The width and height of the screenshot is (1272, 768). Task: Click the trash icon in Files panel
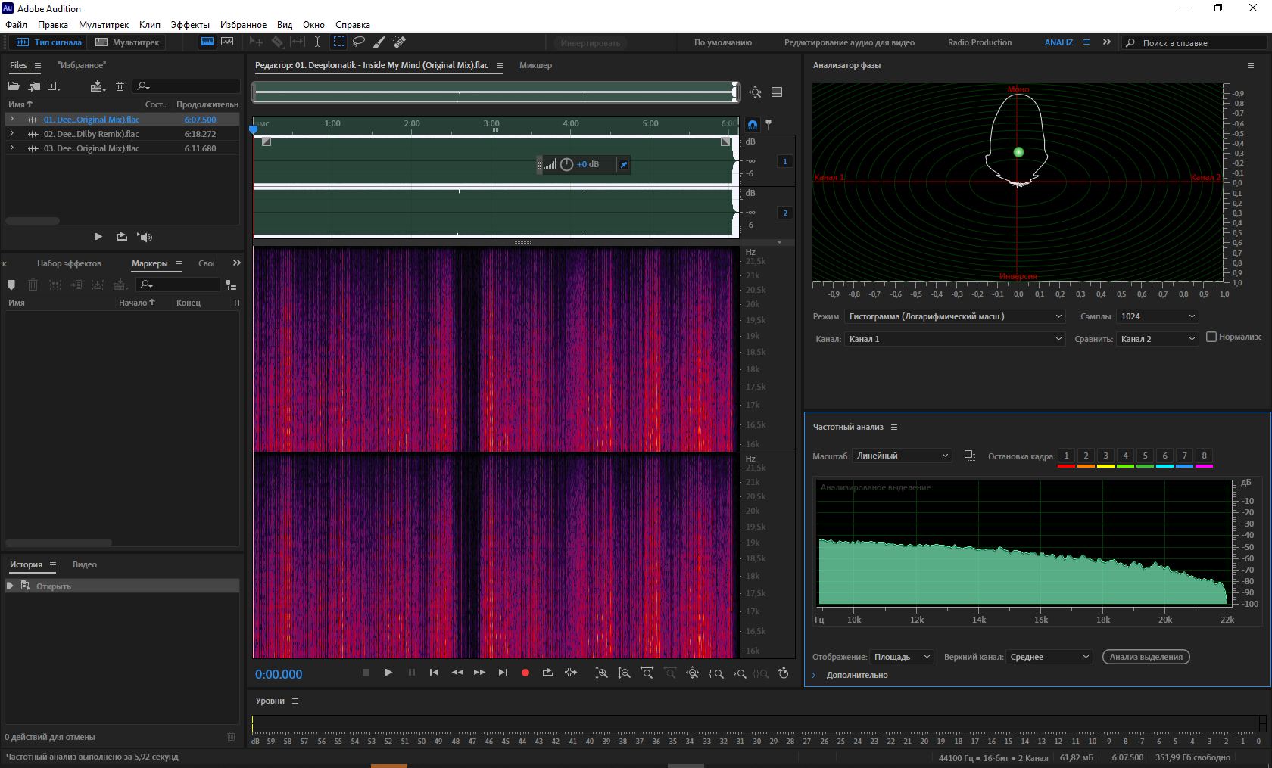[120, 86]
